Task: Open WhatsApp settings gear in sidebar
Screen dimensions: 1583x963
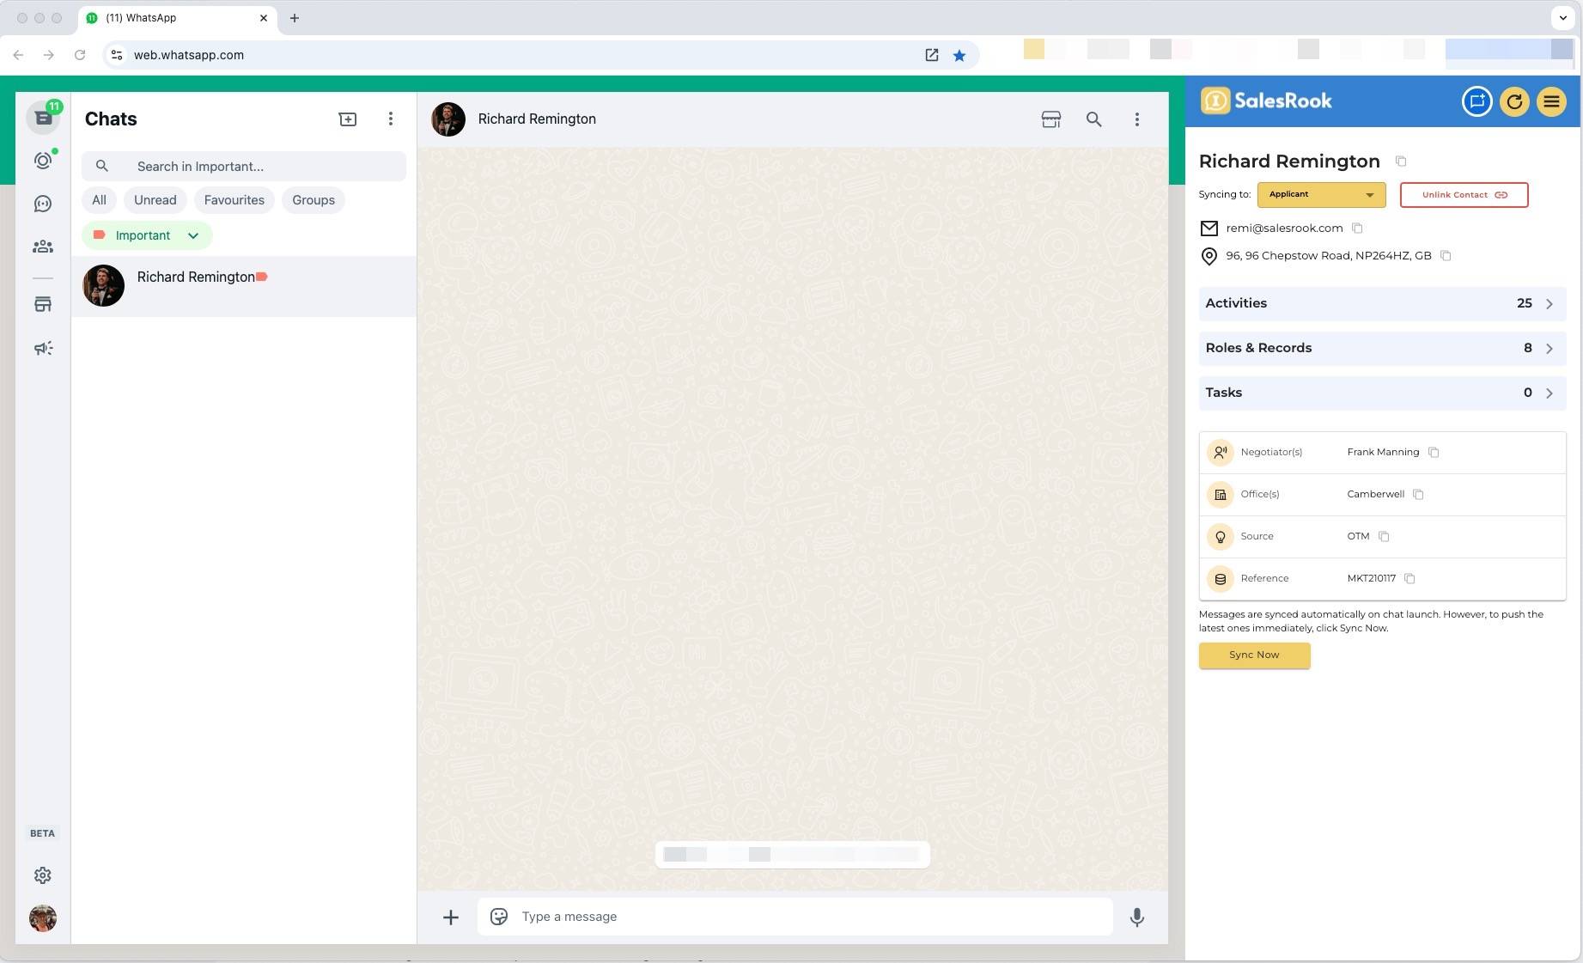Action: [x=43, y=875]
